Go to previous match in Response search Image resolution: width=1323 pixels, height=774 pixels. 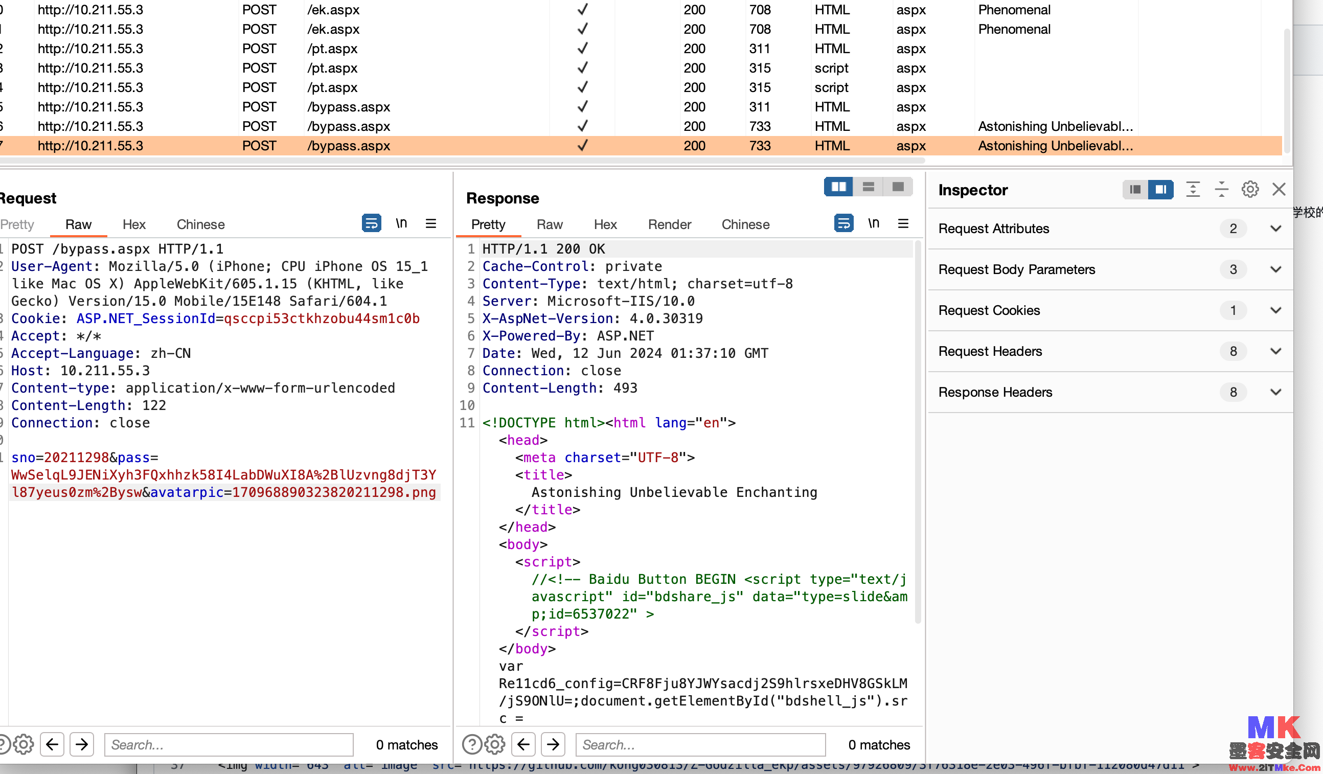pyautogui.click(x=524, y=744)
